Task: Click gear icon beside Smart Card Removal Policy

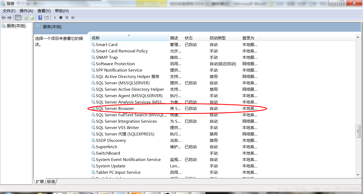Action: tap(93, 51)
